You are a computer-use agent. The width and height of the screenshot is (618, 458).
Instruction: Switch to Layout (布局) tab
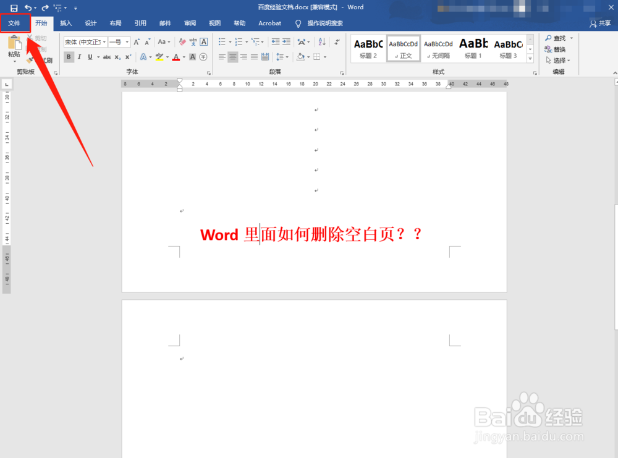116,23
